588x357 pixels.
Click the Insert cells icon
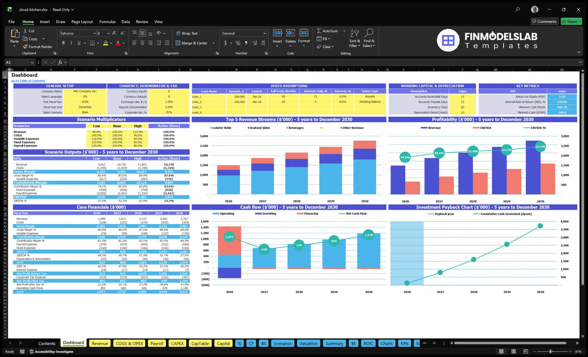point(277,33)
